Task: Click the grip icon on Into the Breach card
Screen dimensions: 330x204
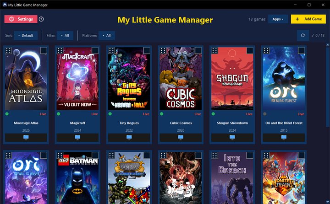Action: (214, 156)
